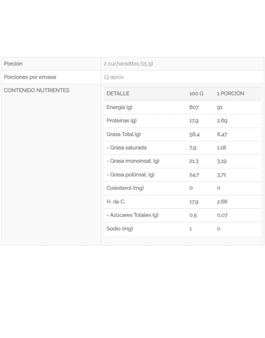The height and width of the screenshot is (338, 265).
Task: Click the '100 G' column header
Action: coord(196,93)
